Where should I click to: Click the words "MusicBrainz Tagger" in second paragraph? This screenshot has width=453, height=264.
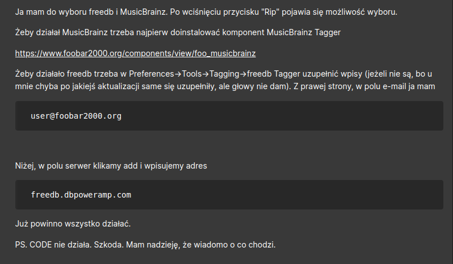tap(303, 32)
